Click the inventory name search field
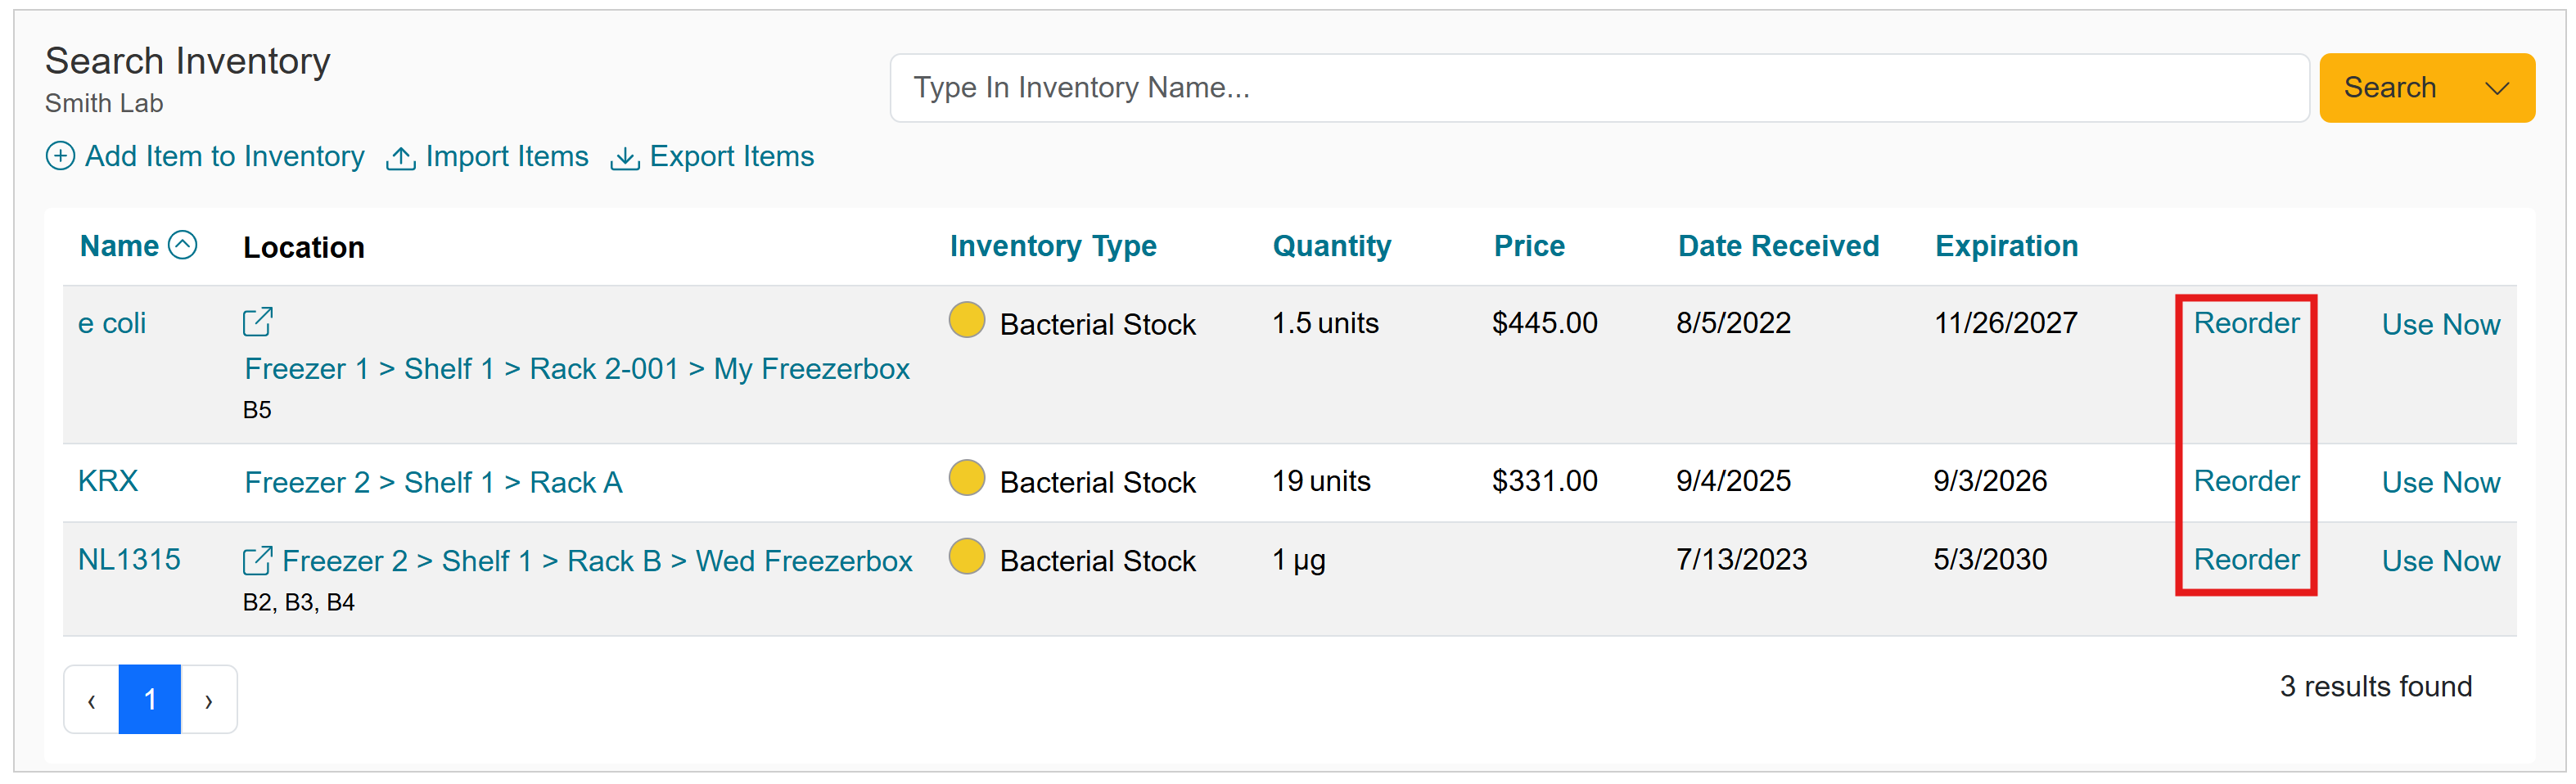This screenshot has height=784, width=2576. (1598, 88)
